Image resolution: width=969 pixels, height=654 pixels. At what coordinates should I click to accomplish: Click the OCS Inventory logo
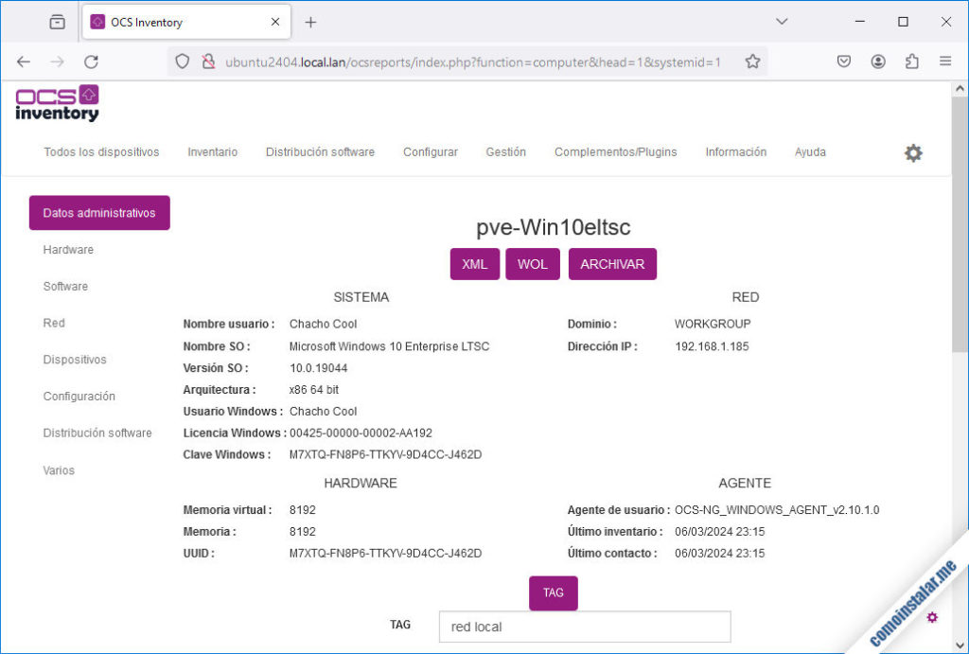tap(57, 103)
